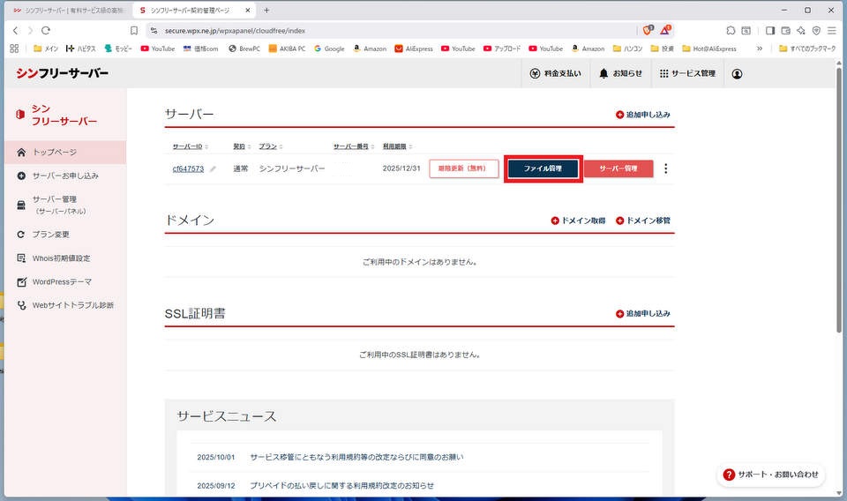Click the 期限更新（無料） button
Image resolution: width=847 pixels, height=501 pixels.
[x=463, y=168]
